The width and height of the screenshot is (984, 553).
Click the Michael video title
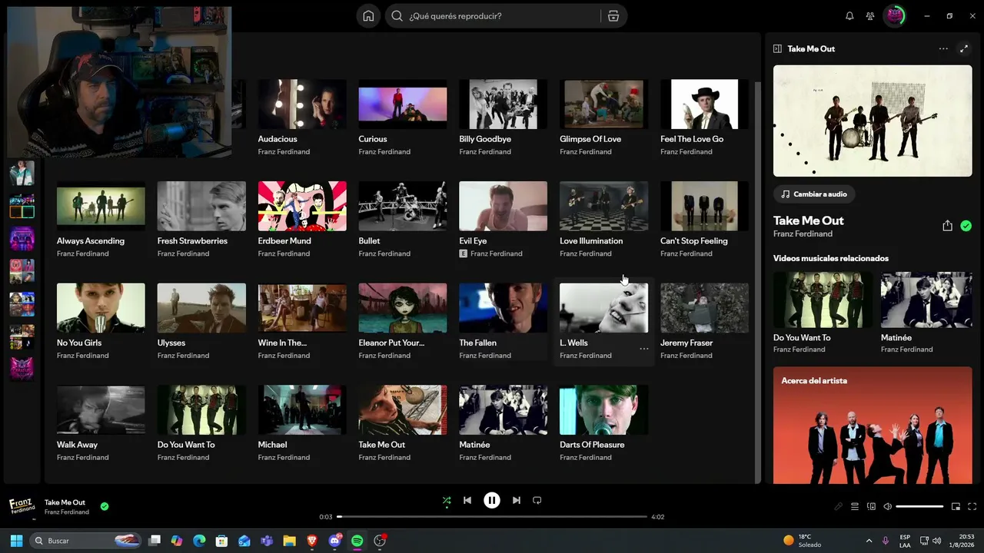pyautogui.click(x=273, y=445)
